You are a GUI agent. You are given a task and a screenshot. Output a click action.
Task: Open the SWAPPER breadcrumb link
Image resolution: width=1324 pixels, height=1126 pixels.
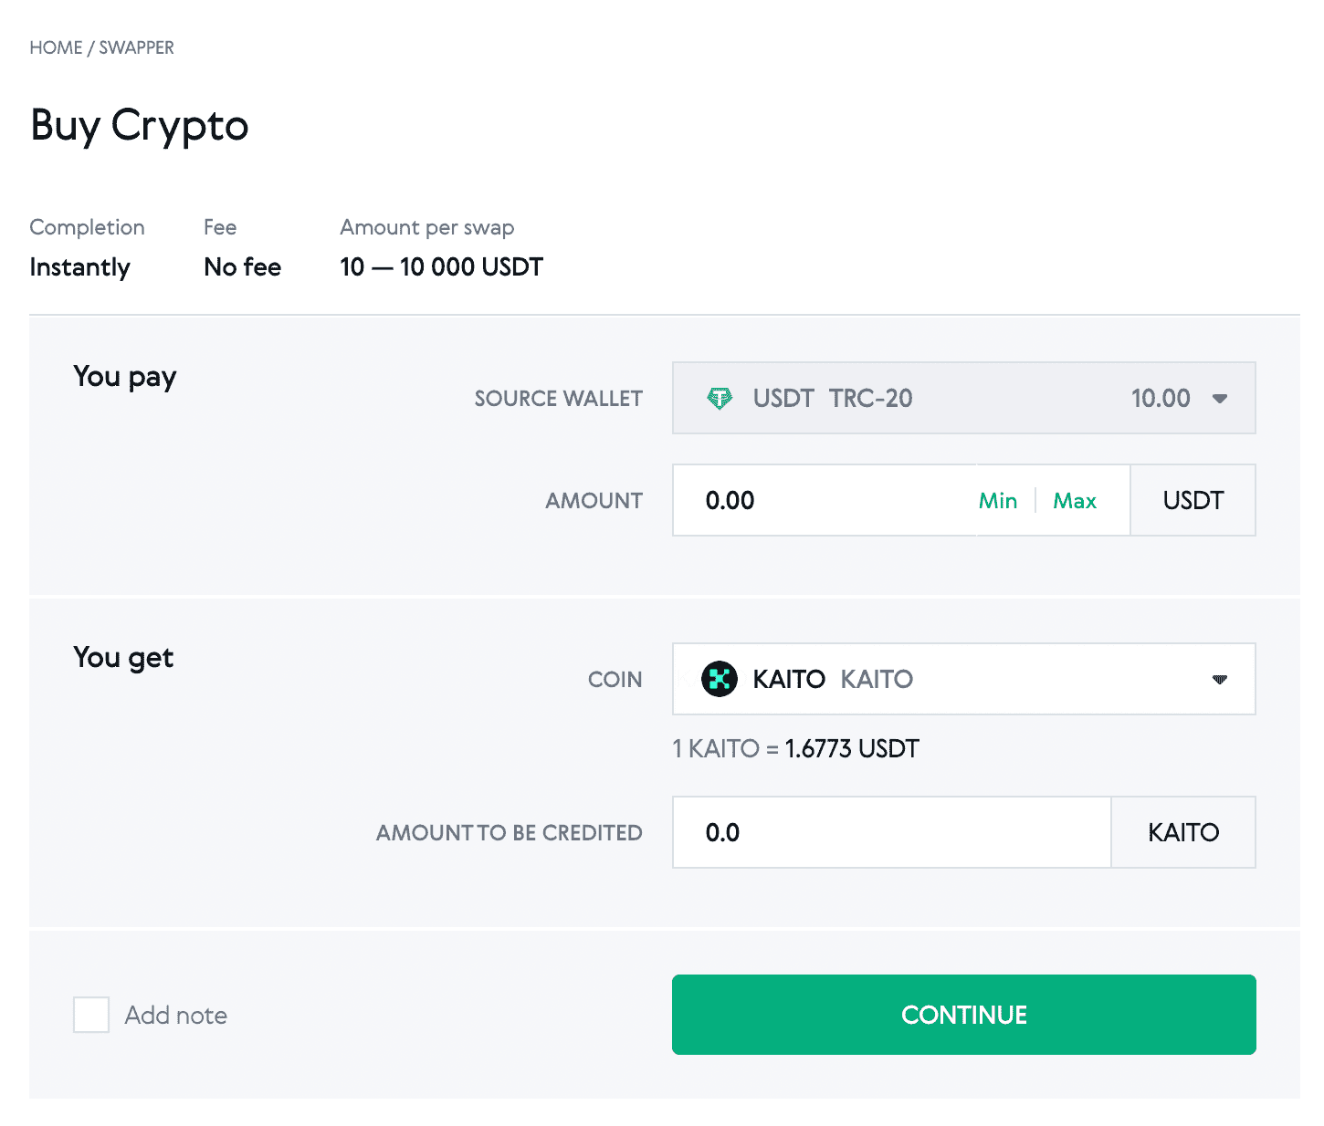137,47
